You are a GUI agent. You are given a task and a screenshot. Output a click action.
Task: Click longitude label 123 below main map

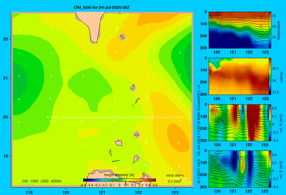175,192
